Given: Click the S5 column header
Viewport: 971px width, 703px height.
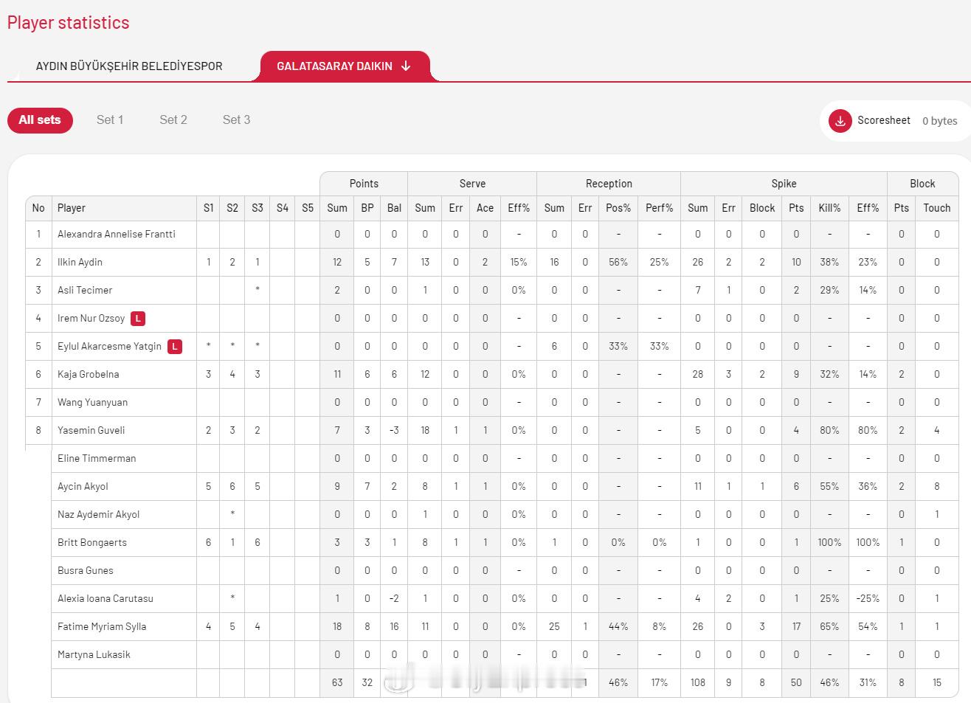Looking at the screenshot, I should [x=308, y=208].
